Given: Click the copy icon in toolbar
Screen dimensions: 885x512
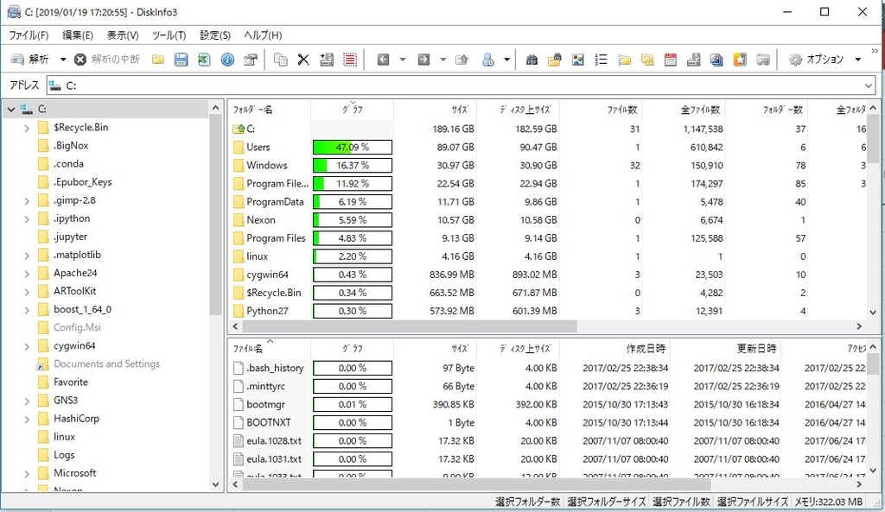Looking at the screenshot, I should click(281, 60).
